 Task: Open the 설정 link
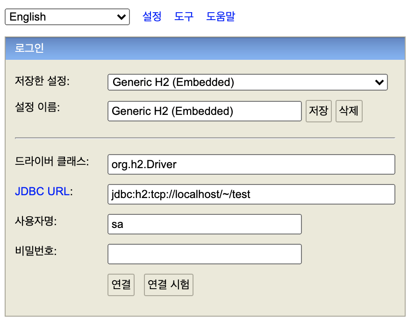[x=152, y=16]
